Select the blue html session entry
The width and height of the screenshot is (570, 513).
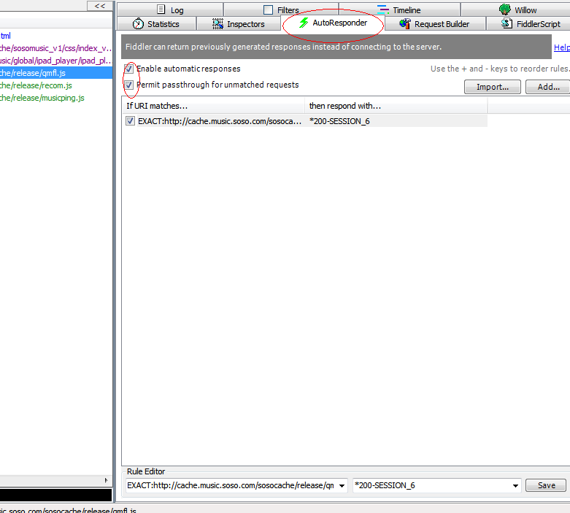tap(56, 36)
